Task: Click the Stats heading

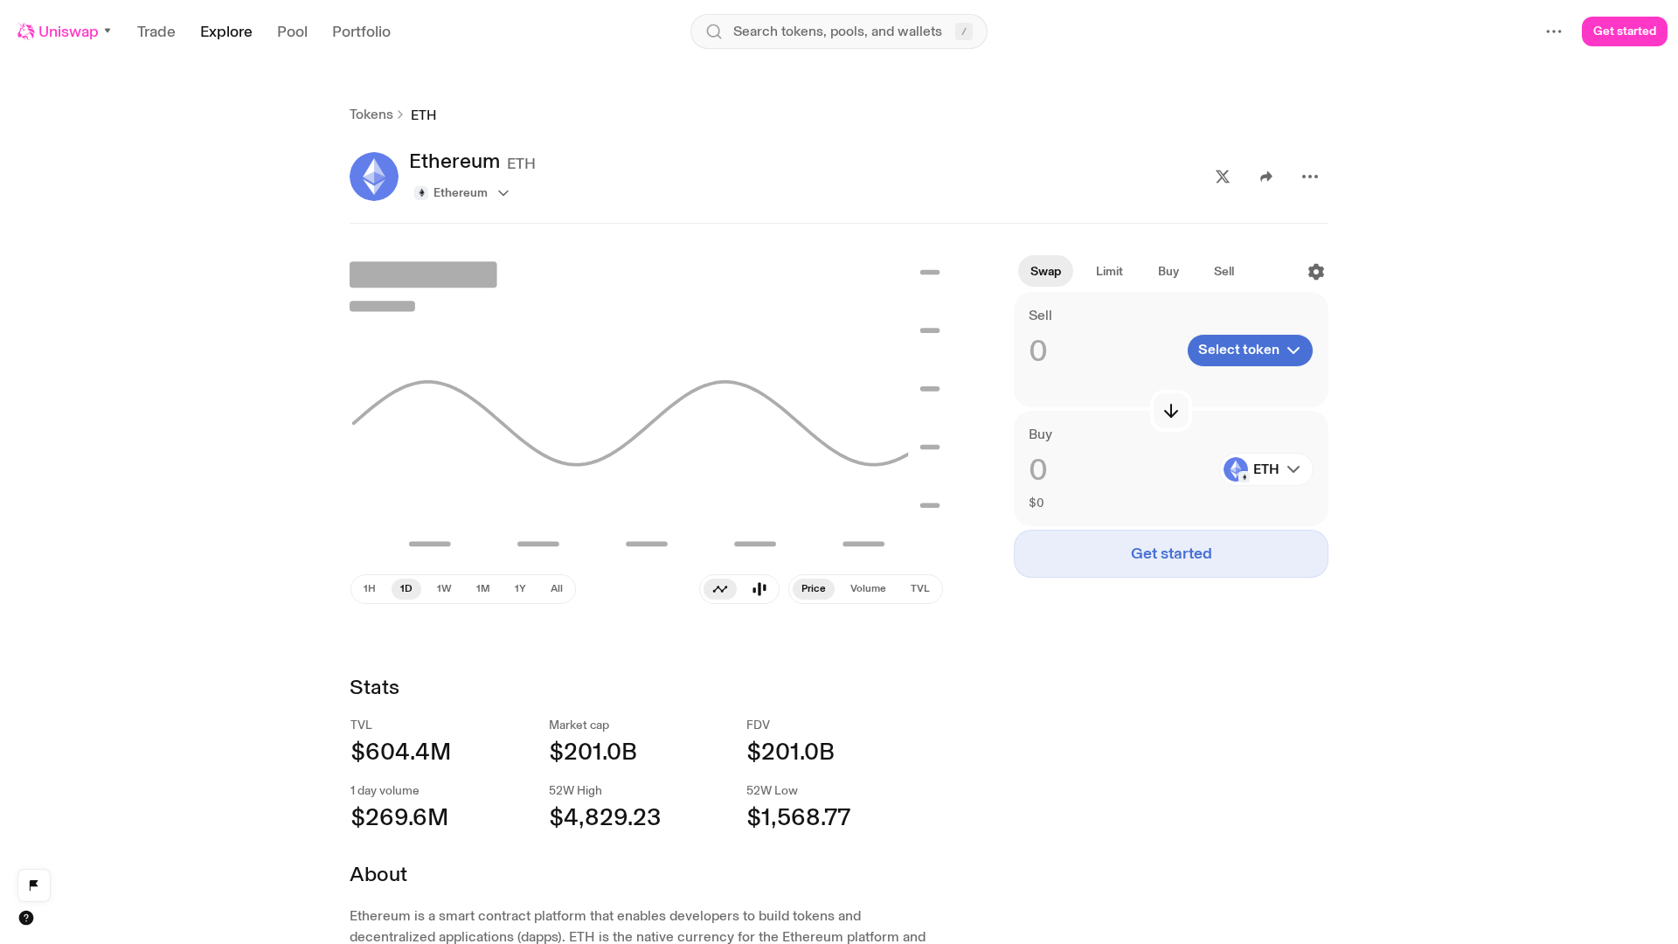Action: tap(375, 687)
